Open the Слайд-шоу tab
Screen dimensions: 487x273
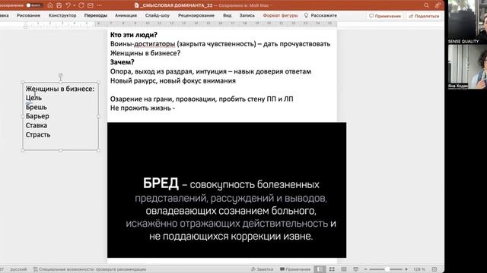[158, 15]
